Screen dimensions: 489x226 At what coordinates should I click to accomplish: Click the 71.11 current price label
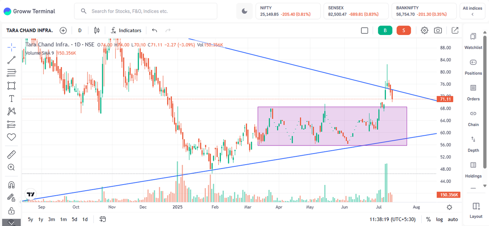pos(445,99)
